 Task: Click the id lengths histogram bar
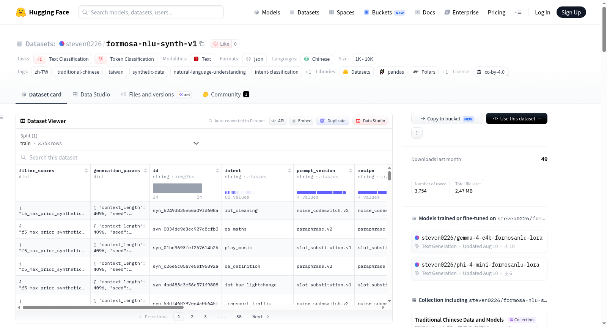[178, 188]
